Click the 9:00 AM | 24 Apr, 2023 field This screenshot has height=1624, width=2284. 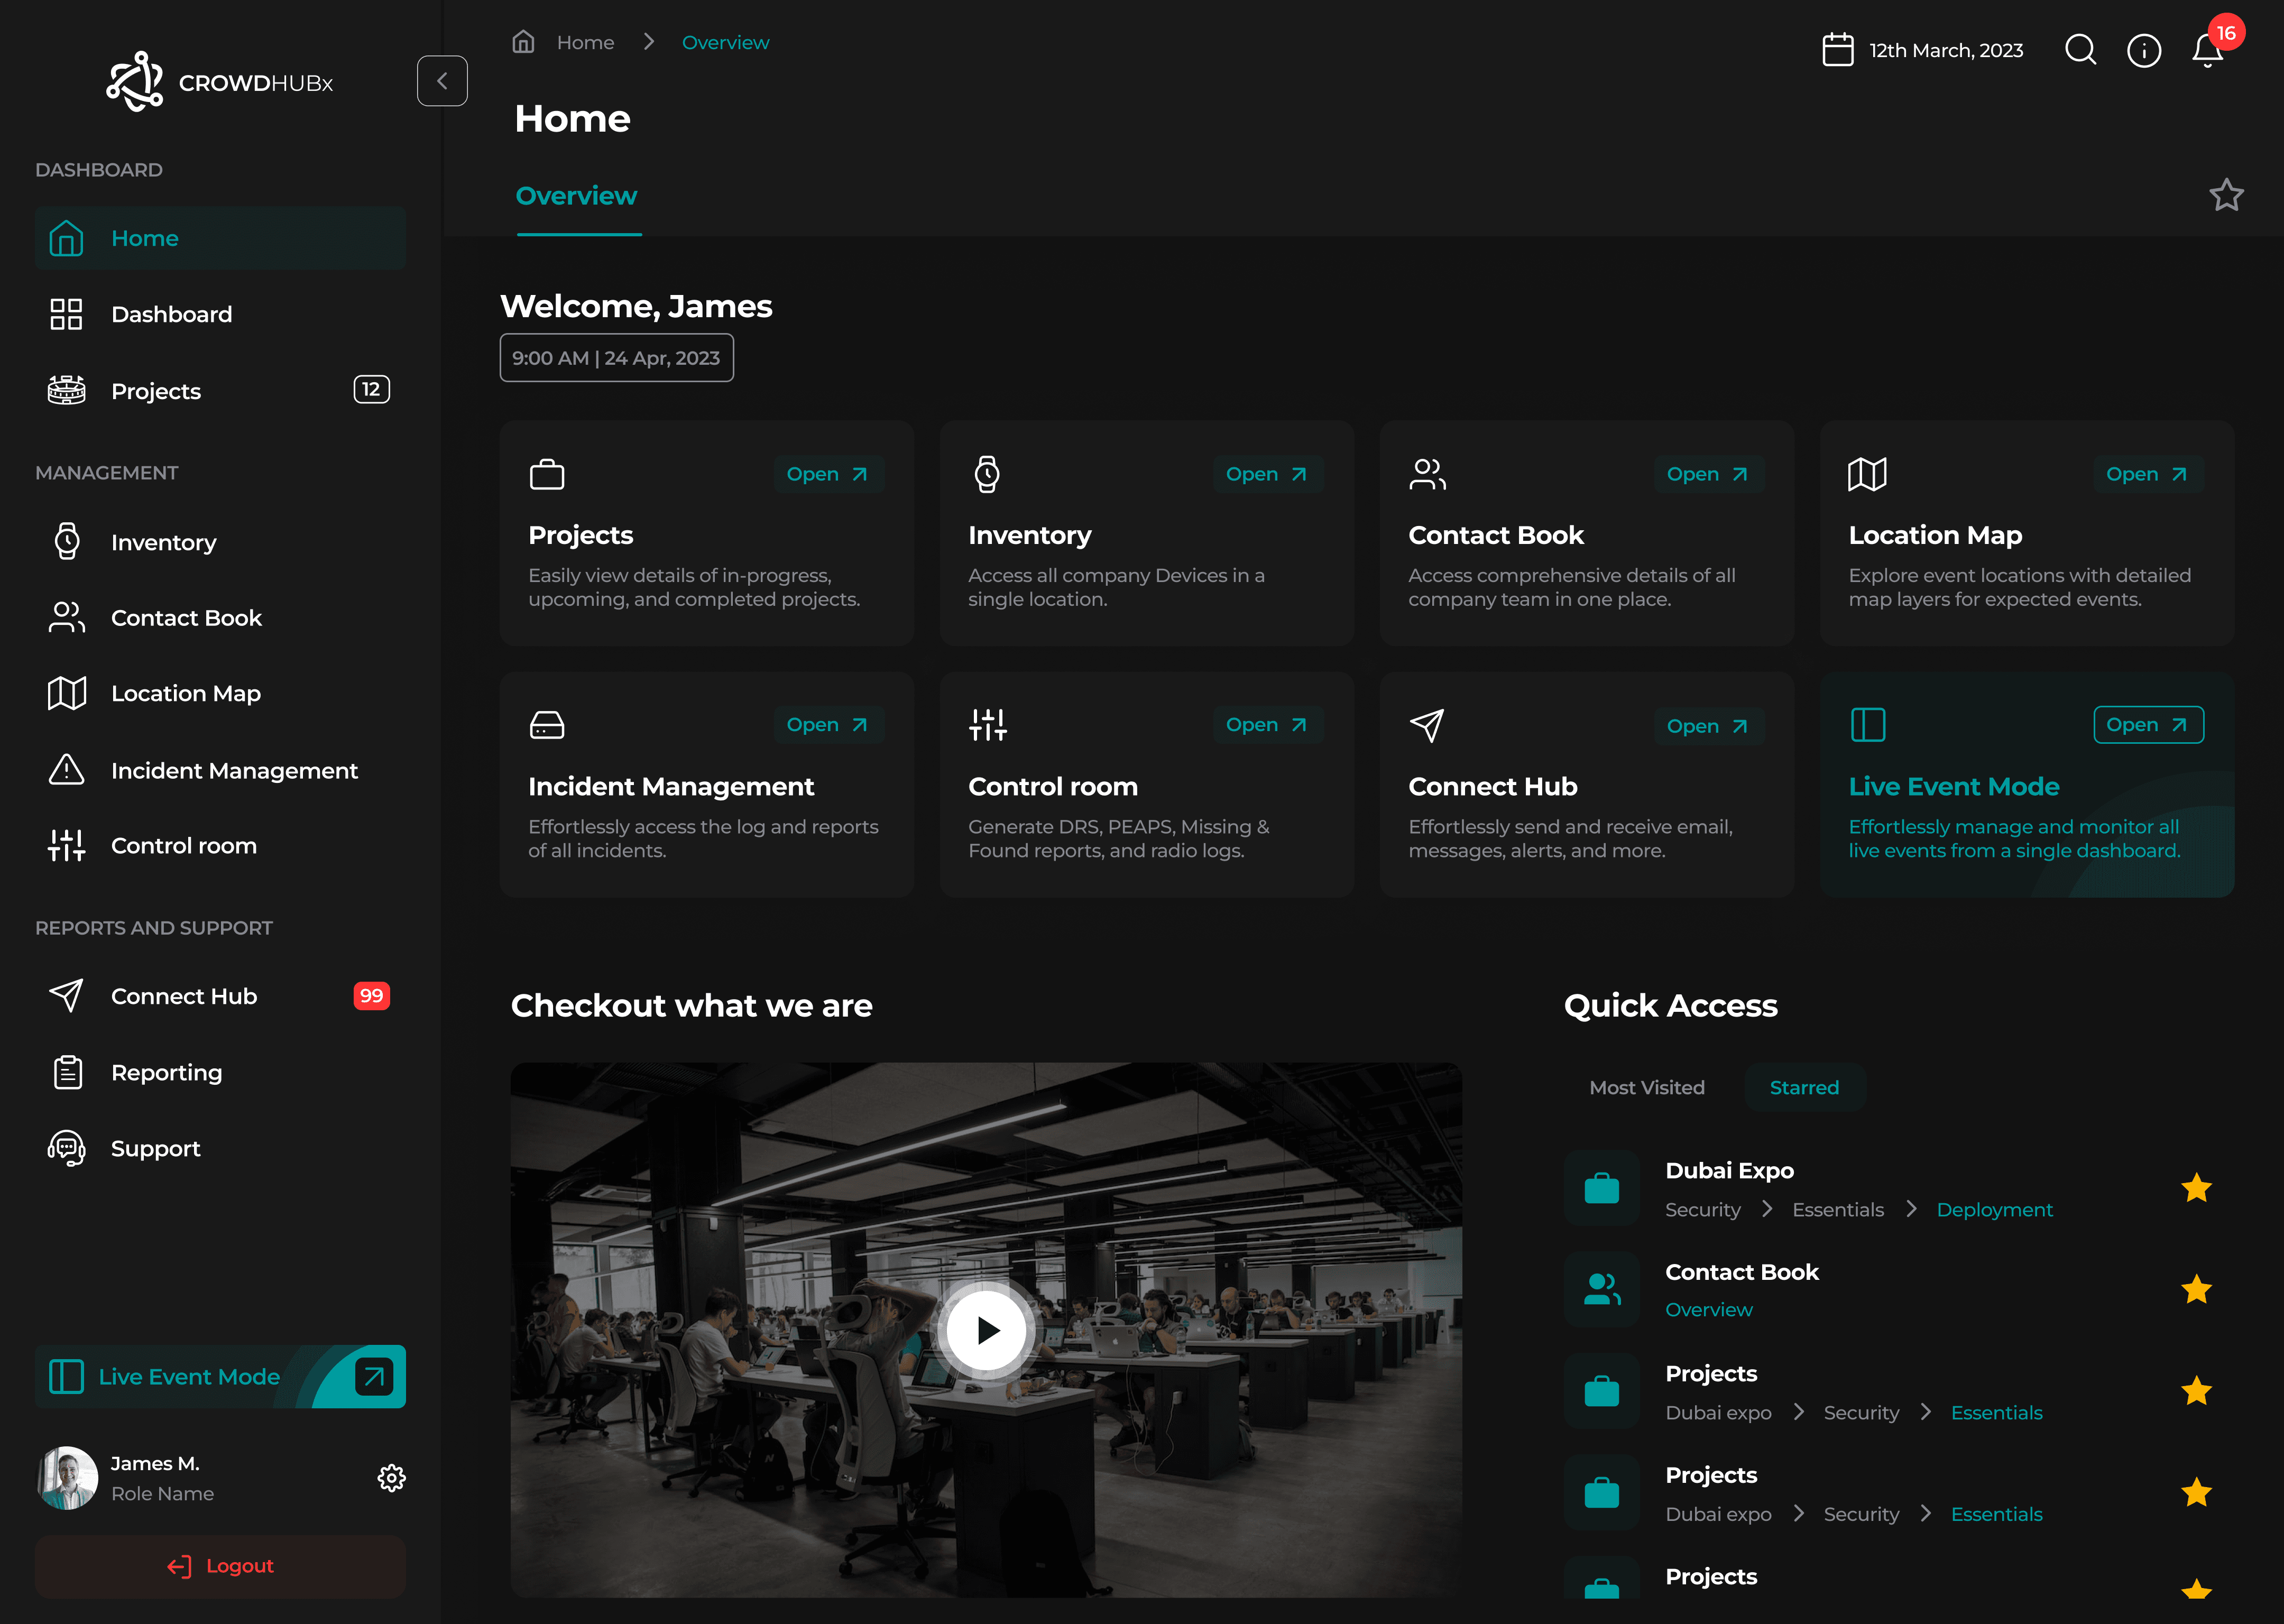pos(617,358)
